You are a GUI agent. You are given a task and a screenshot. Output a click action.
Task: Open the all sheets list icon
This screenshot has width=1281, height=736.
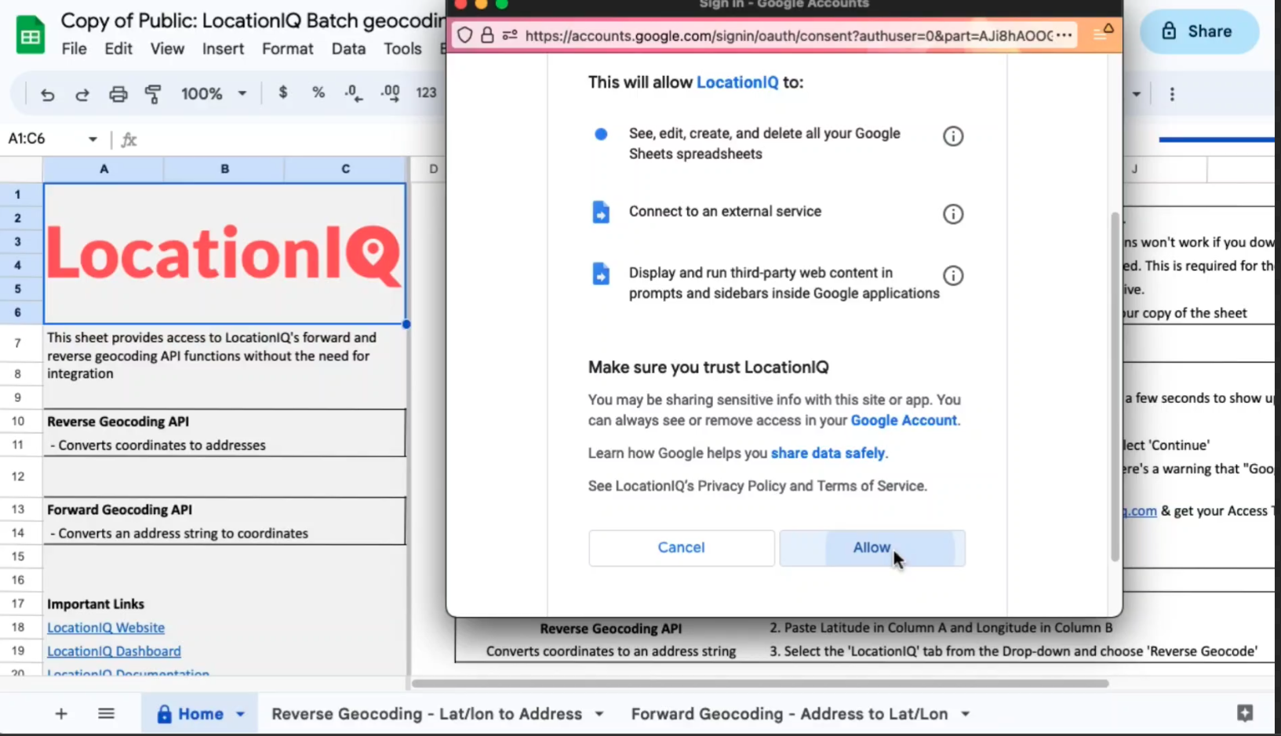[x=106, y=713]
